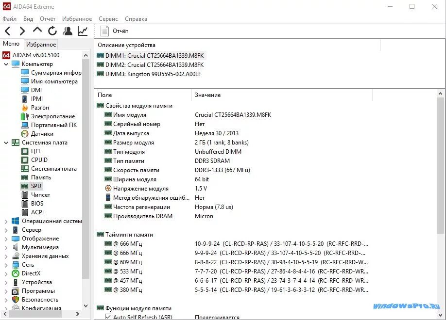Select the BIOS chip icon

(x=25, y=204)
